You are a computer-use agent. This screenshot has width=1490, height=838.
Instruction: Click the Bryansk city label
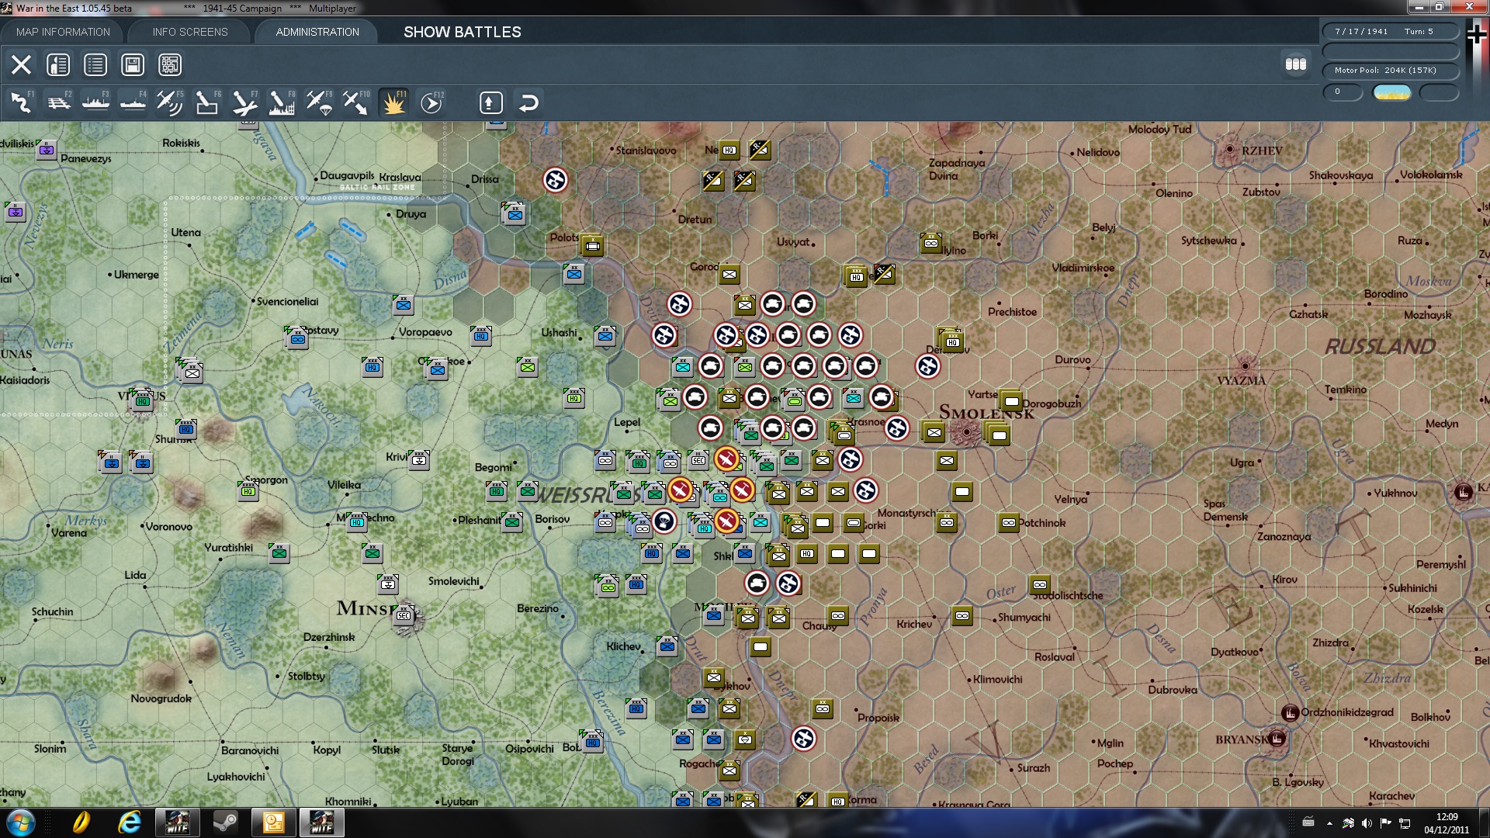click(1242, 739)
